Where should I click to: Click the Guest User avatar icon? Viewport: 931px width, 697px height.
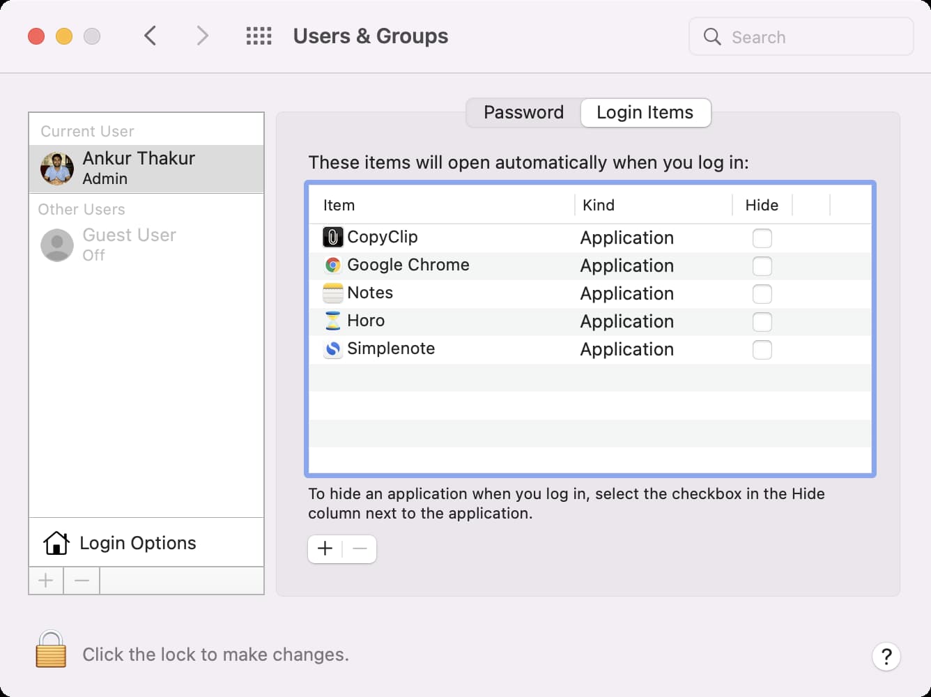pos(57,245)
